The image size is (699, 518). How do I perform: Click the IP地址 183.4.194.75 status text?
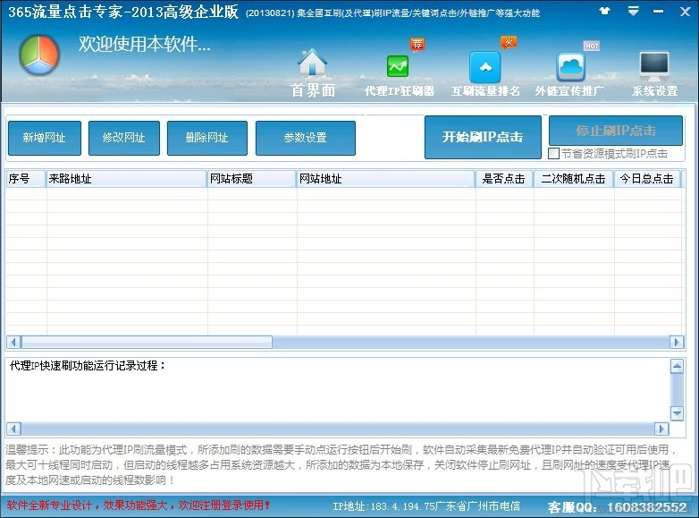pyautogui.click(x=426, y=506)
